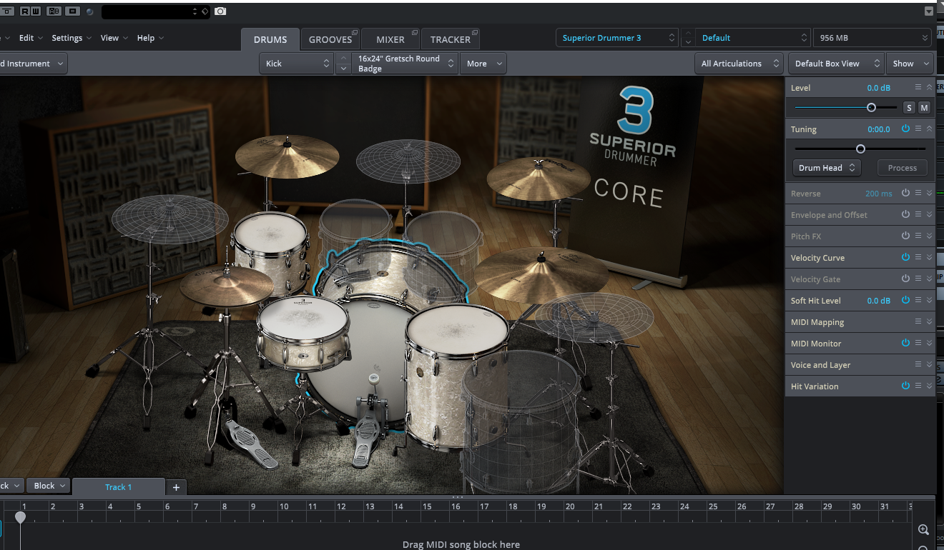
Task: Select the snare drum in kit view
Action: click(303, 332)
